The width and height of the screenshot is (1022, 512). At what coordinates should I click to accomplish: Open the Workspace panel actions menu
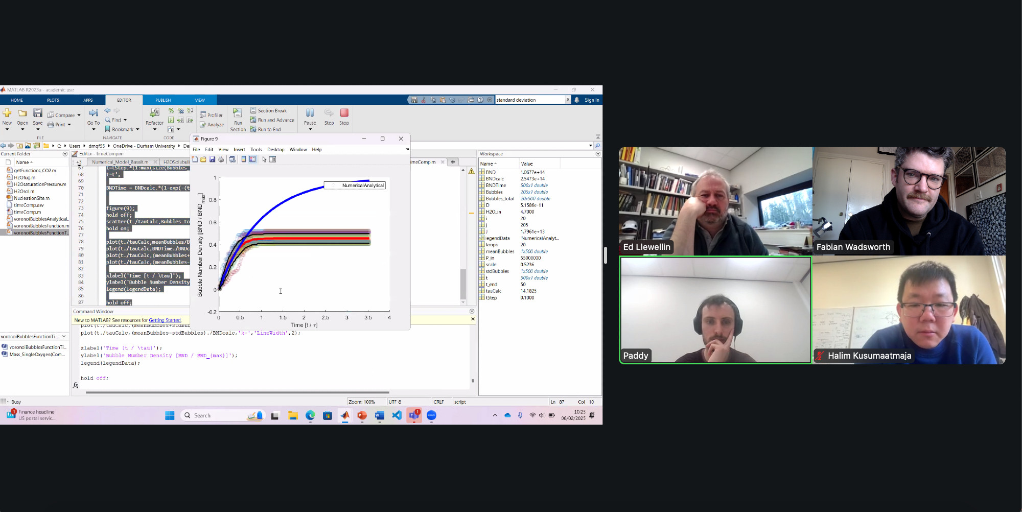[x=598, y=154]
